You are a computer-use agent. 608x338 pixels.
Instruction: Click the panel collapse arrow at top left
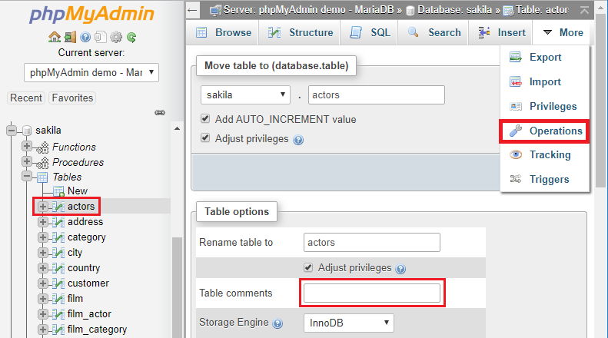(x=193, y=10)
